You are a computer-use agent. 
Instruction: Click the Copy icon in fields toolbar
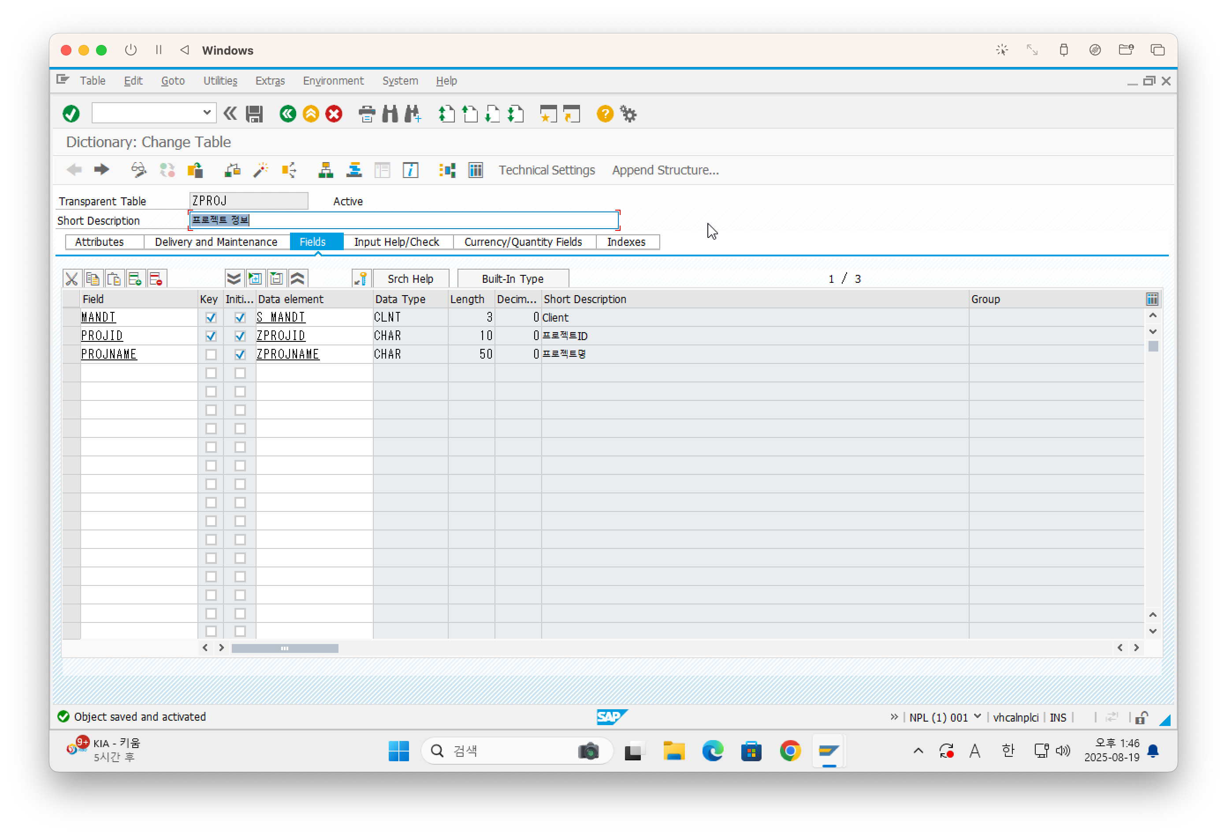pyautogui.click(x=93, y=279)
